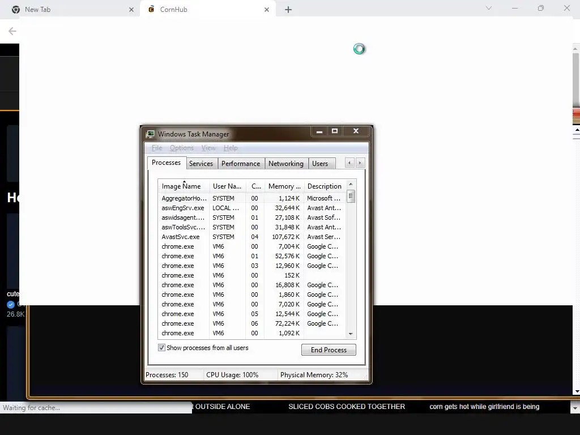Select chrome.exe using 12,544 K memory
Image resolution: width=580 pixels, height=435 pixels.
[252, 314]
